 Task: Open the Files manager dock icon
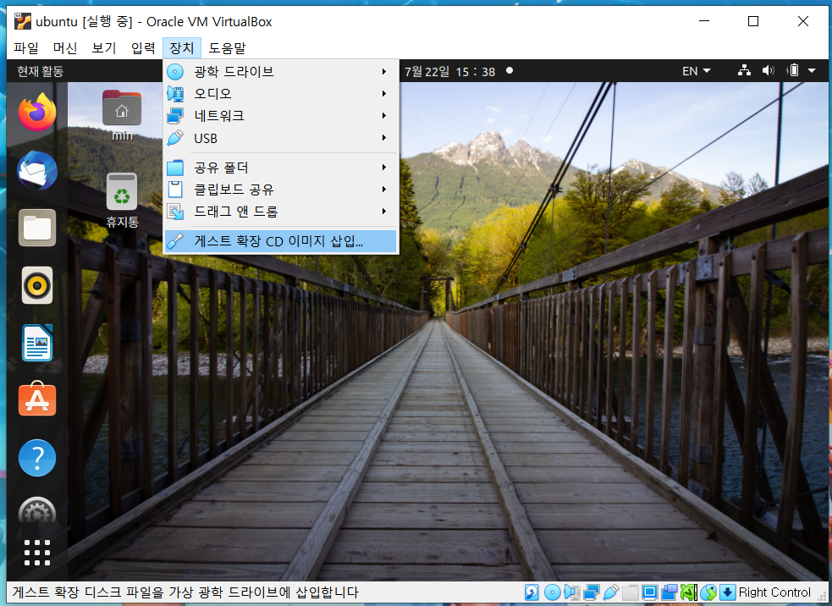click(x=37, y=229)
